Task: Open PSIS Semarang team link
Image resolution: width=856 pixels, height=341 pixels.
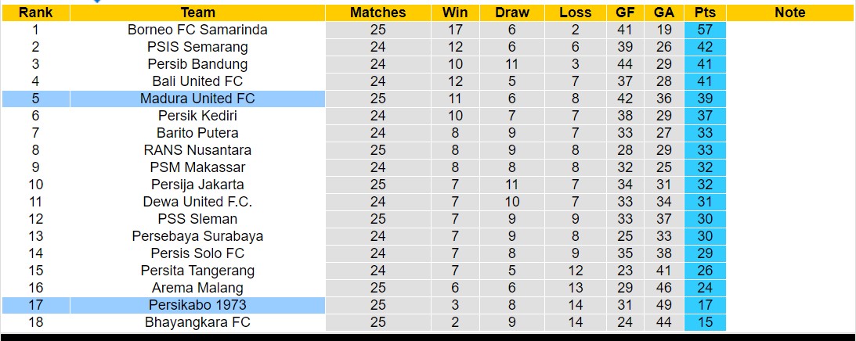Action: pyautogui.click(x=197, y=47)
